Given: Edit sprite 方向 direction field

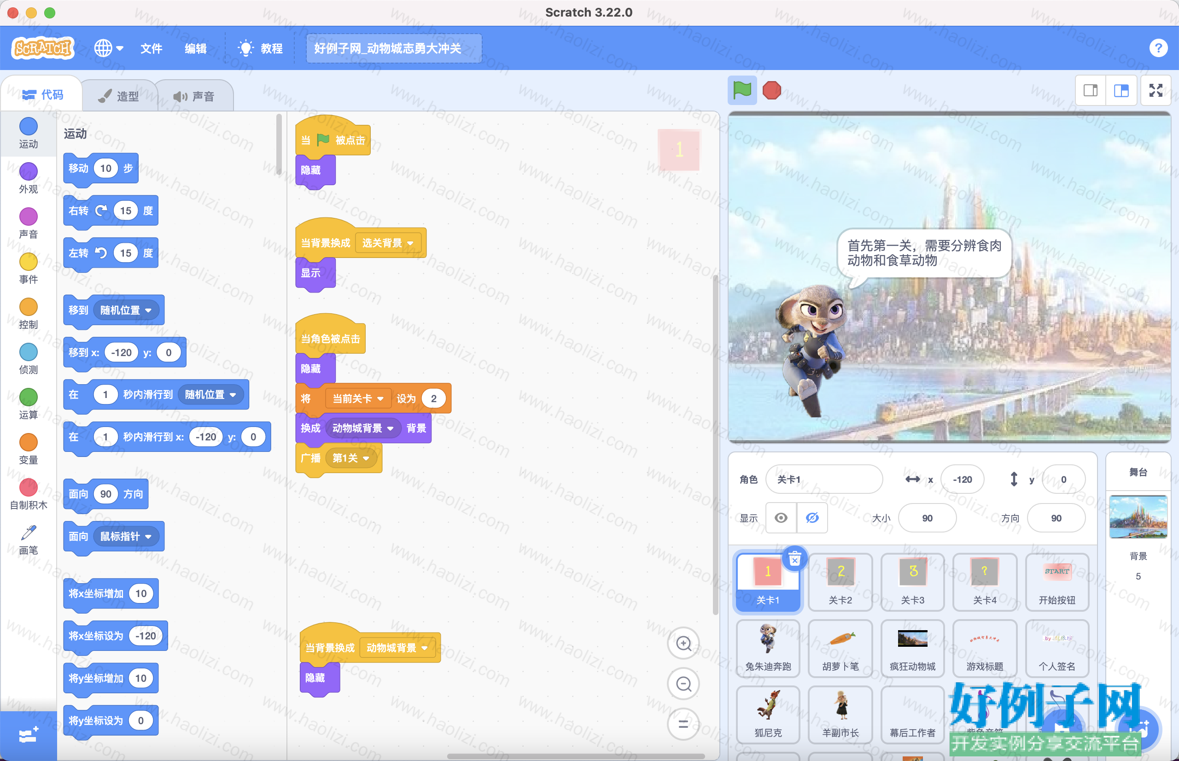Looking at the screenshot, I should pyautogui.click(x=1056, y=518).
